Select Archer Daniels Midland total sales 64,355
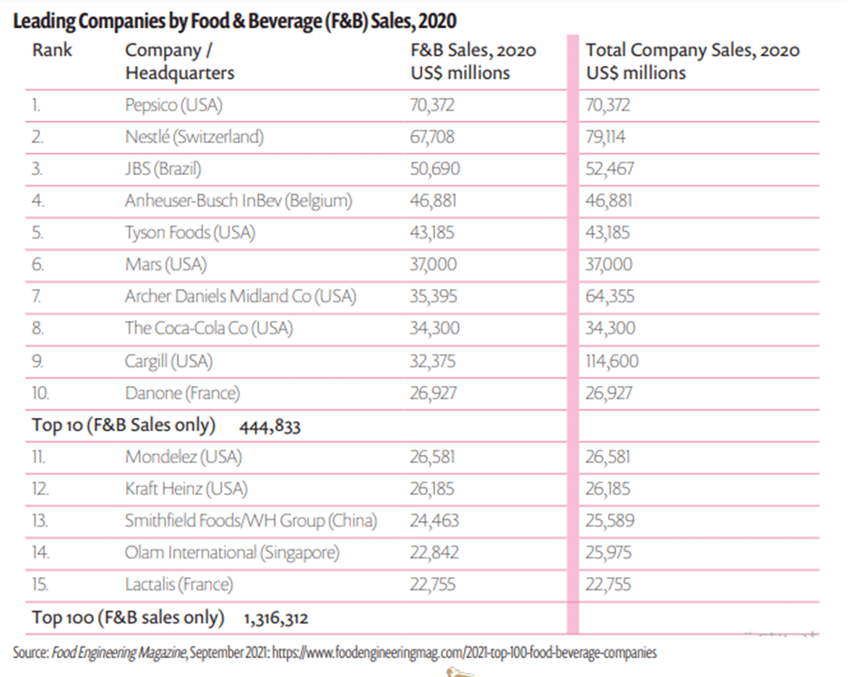Screen dimensions: 852x677 [x=610, y=296]
